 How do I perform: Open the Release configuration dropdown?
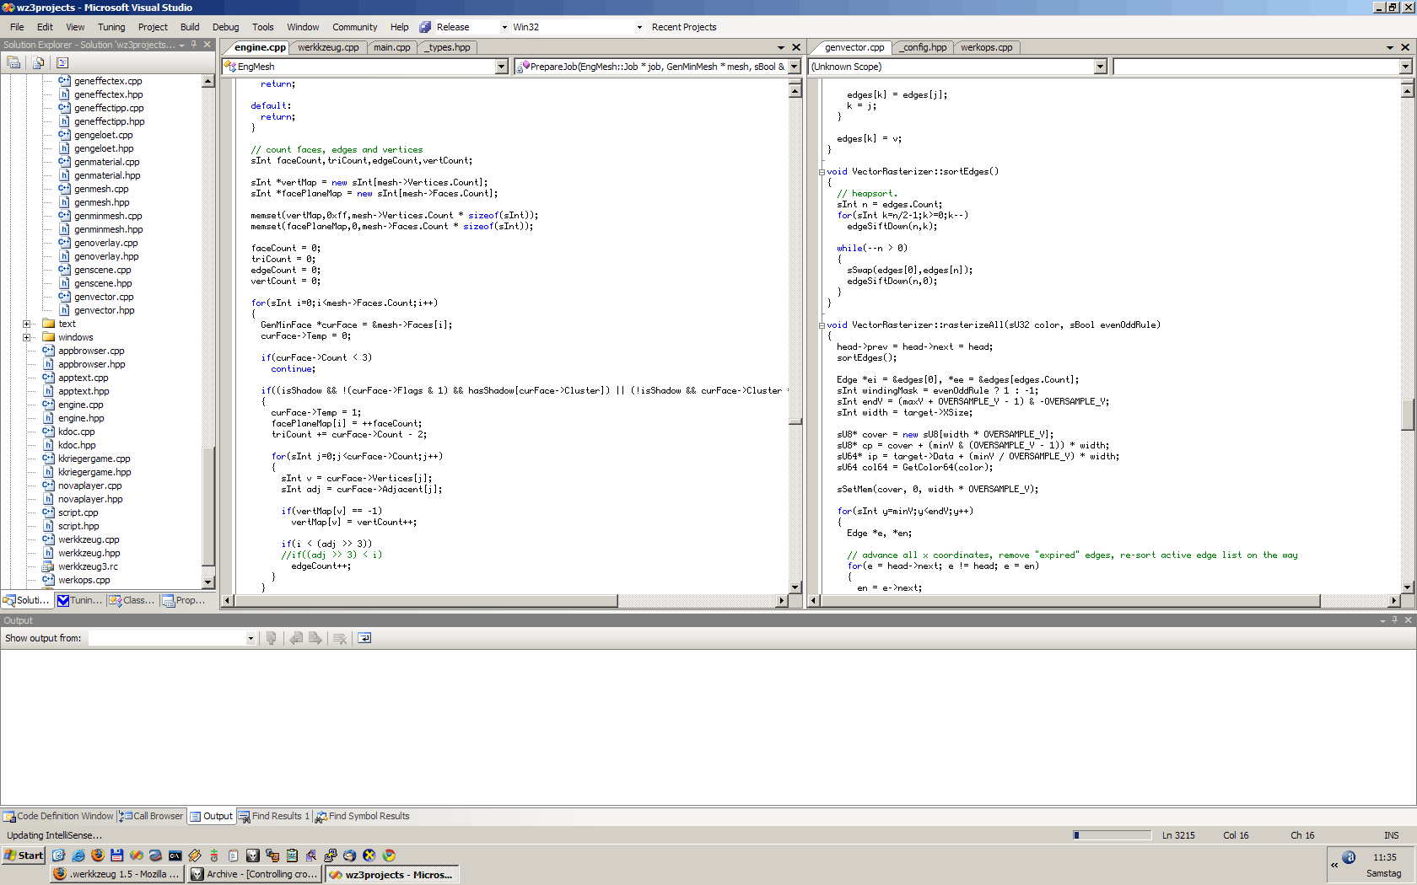pyautogui.click(x=504, y=27)
